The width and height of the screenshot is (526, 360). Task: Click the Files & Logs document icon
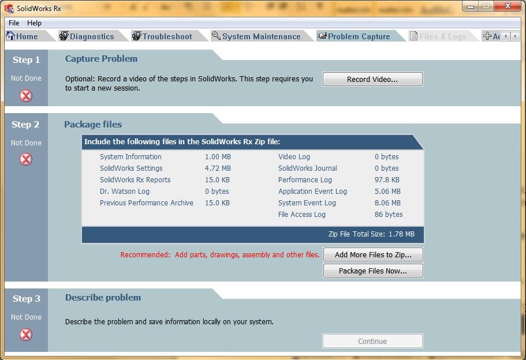click(413, 36)
